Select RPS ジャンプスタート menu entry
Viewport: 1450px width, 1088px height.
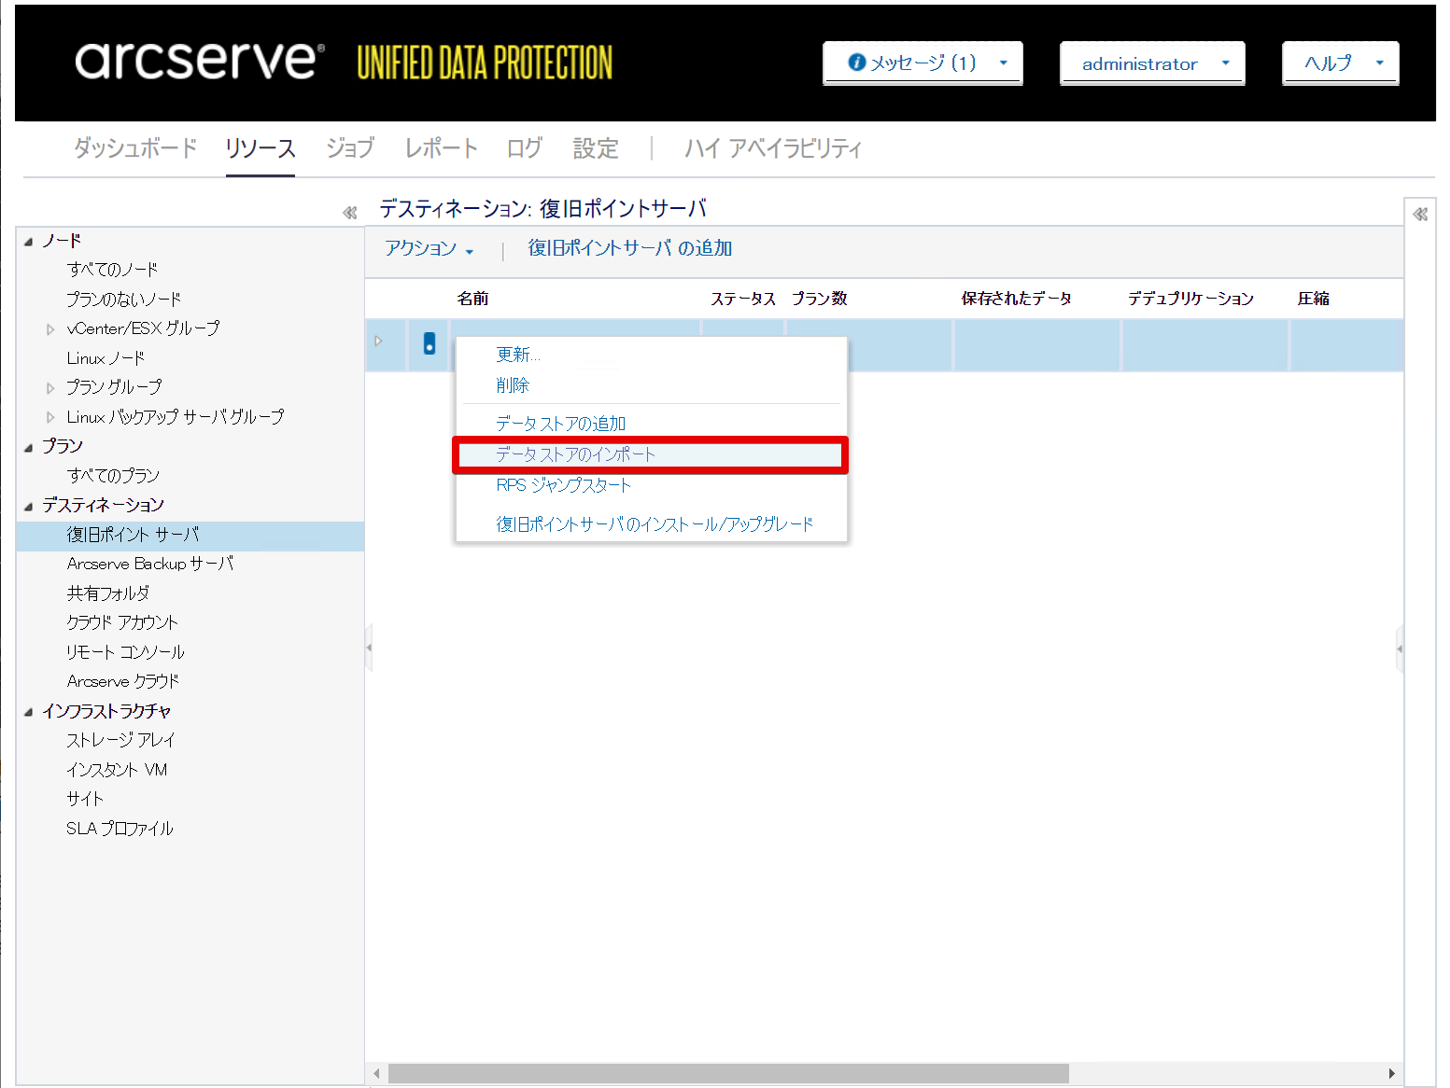pyautogui.click(x=563, y=485)
